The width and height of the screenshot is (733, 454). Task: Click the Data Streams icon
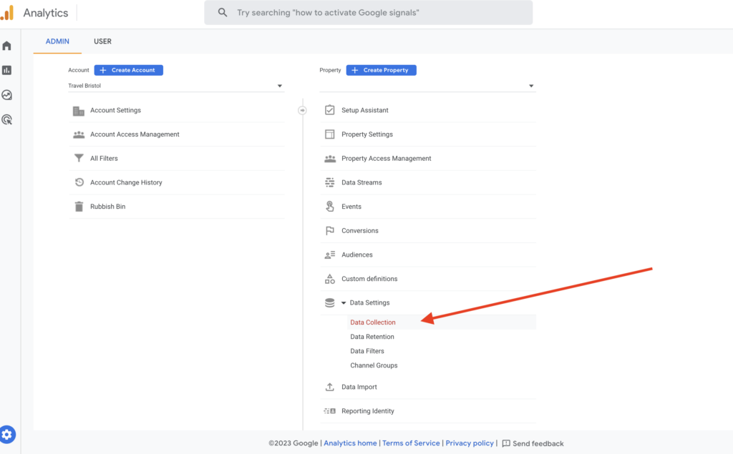(x=329, y=182)
